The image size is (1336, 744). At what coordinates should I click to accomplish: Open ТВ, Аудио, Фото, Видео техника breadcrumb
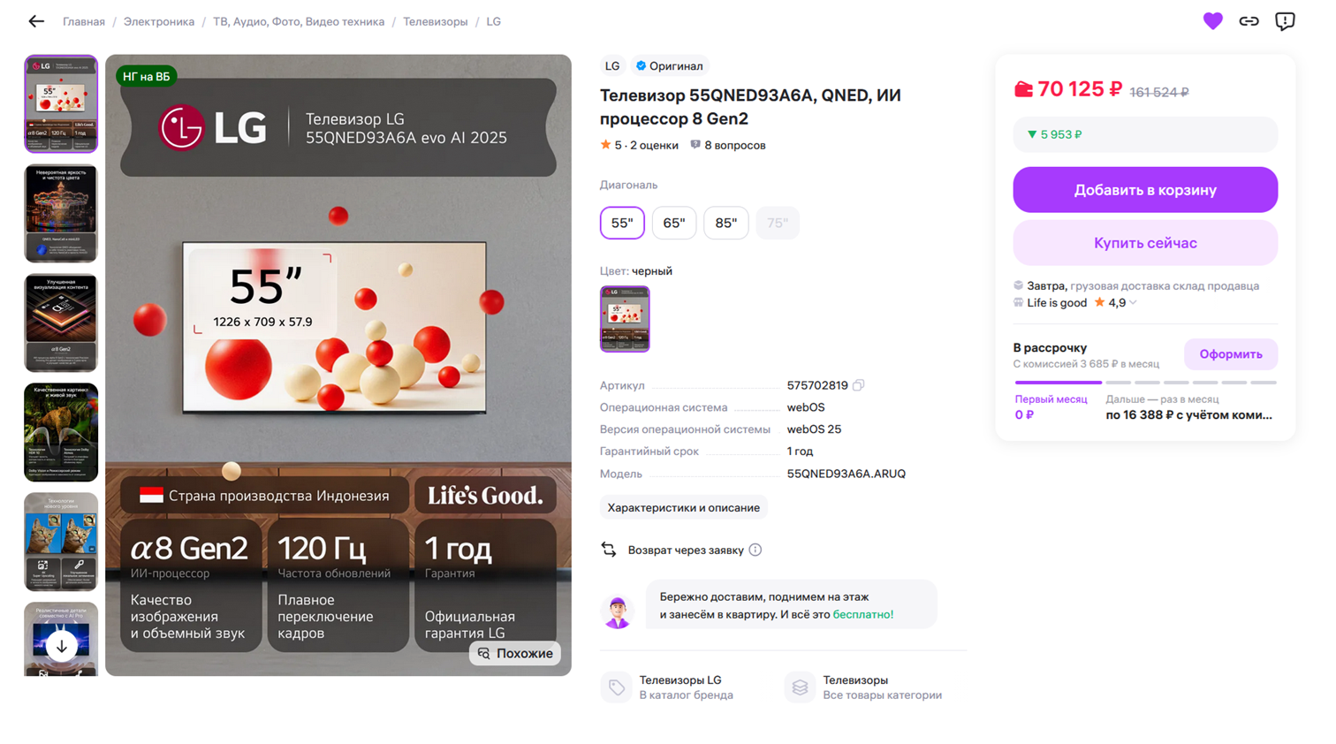click(x=299, y=21)
